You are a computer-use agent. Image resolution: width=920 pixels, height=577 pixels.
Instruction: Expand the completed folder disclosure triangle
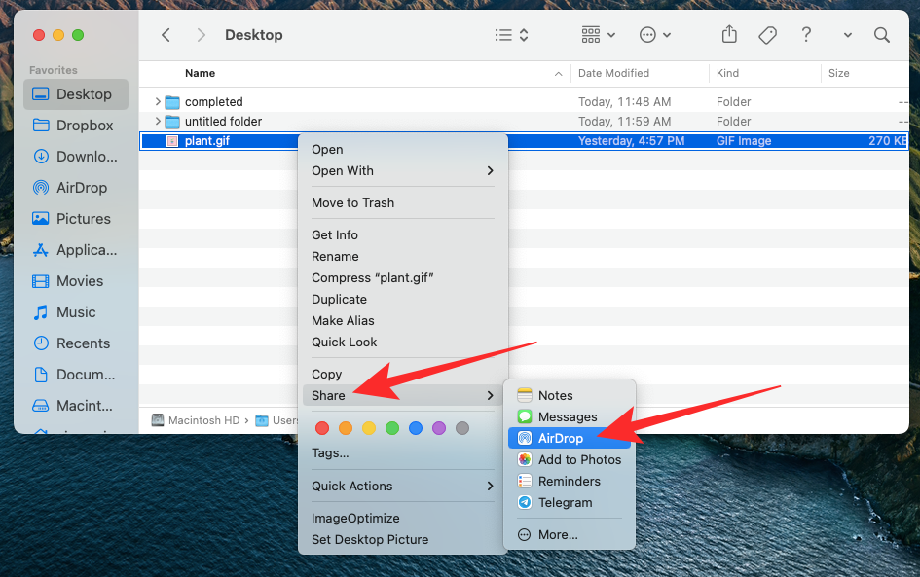point(158,102)
